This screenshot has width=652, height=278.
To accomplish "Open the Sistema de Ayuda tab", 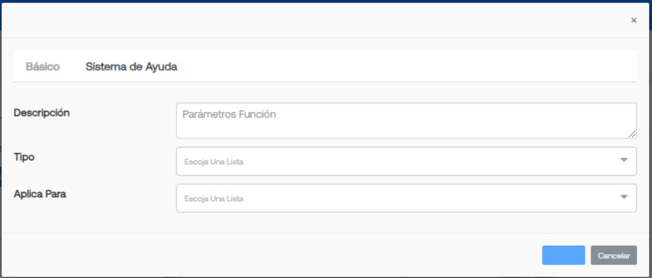I will tap(132, 67).
